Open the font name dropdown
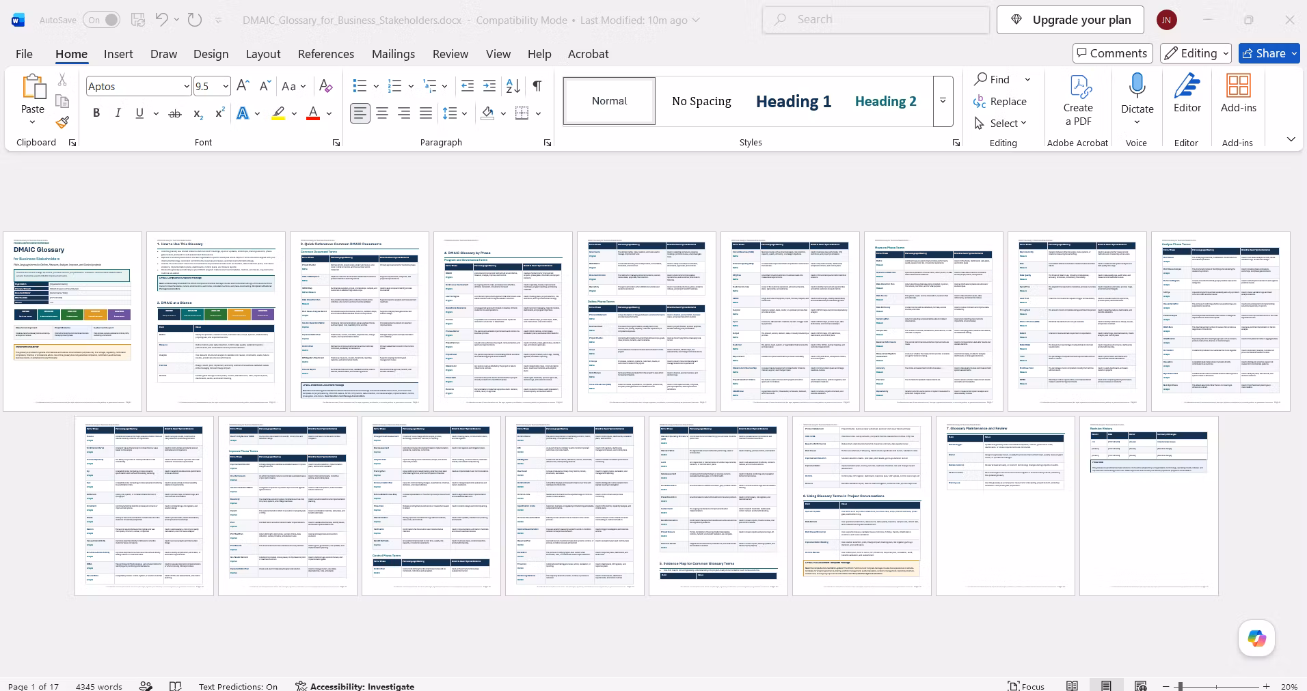This screenshot has width=1307, height=691. coord(186,86)
